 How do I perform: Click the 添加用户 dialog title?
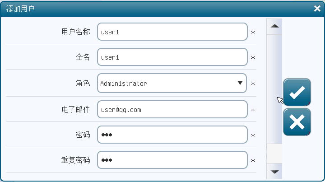coord(20,9)
